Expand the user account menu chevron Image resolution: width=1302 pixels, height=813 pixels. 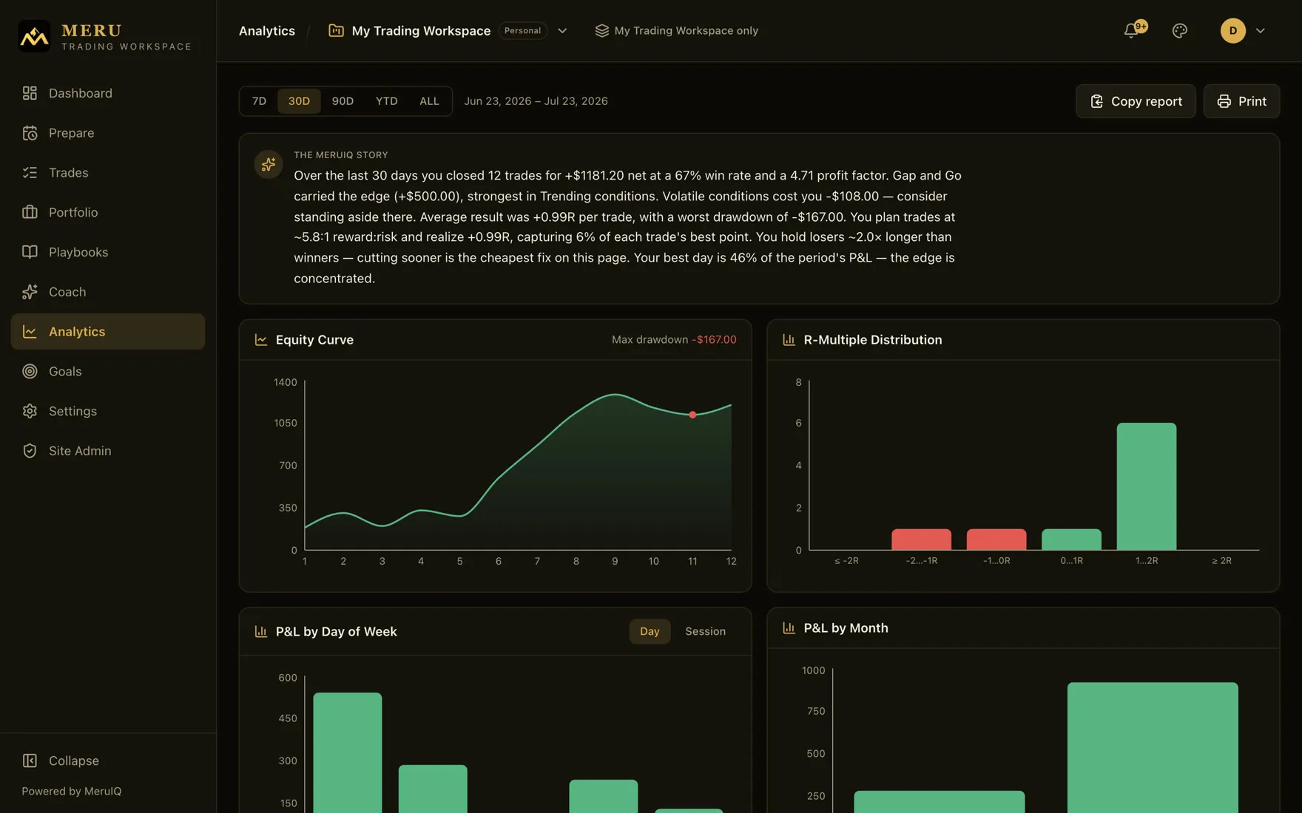(1261, 31)
